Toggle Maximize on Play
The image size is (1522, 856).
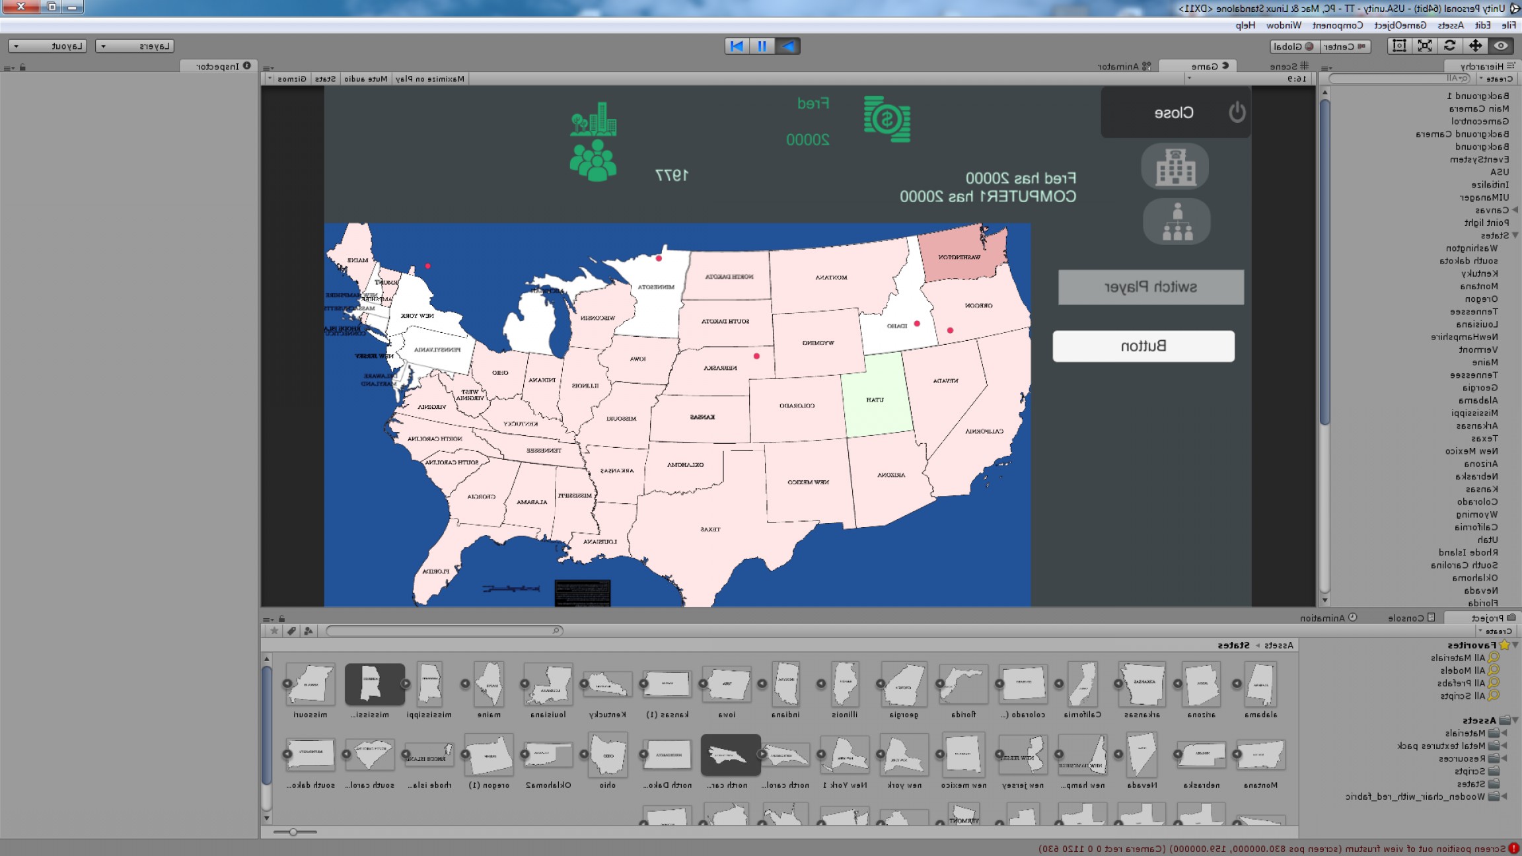431,79
